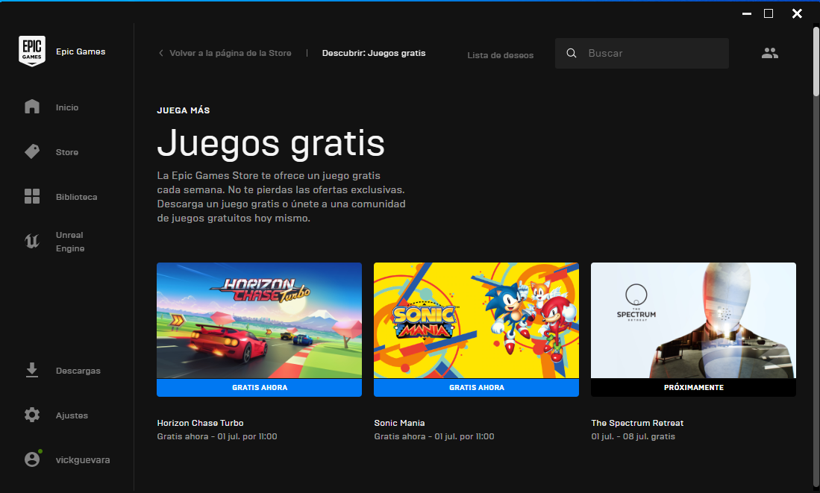Click The Spectrum Retreat title text
The height and width of the screenshot is (493, 820).
point(637,423)
